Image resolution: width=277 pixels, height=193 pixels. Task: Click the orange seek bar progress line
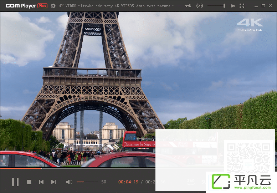coord(21,169)
